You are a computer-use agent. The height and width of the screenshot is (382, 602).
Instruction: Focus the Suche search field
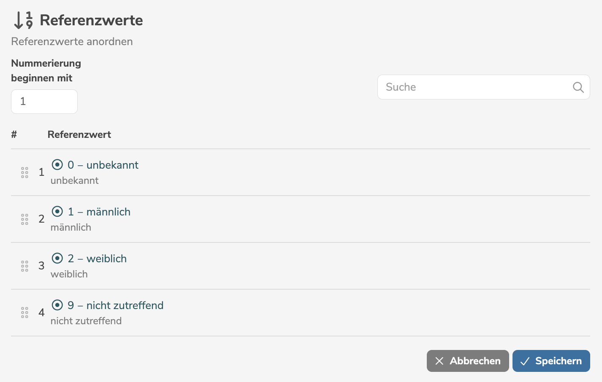[475, 87]
